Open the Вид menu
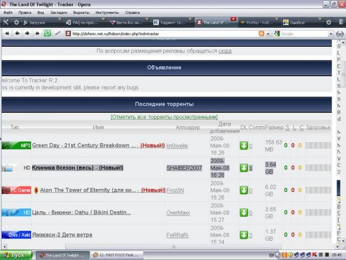Screen dimensions: 346x260 pyautogui.click(x=40, y=13)
